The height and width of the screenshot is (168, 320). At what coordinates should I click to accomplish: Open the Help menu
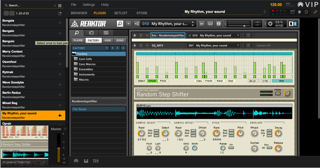click(x=105, y=4)
